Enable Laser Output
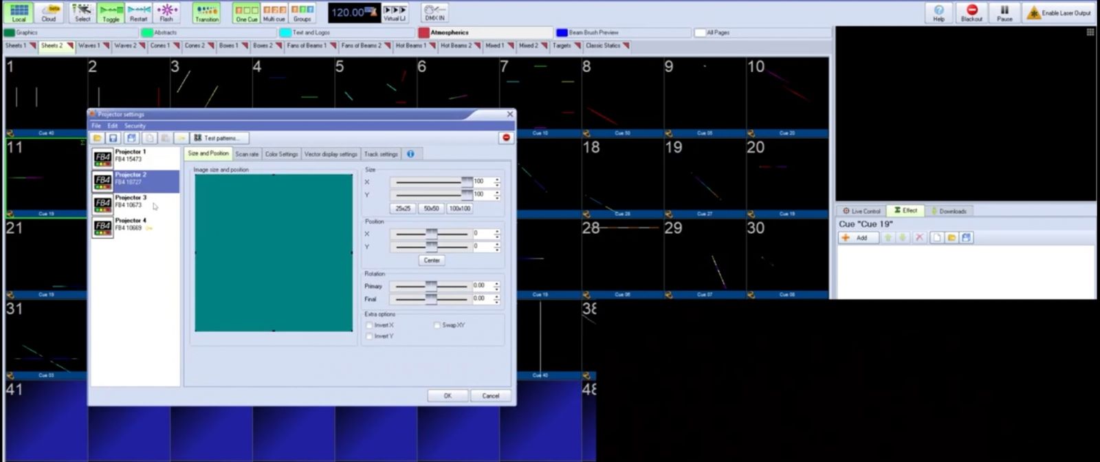The width and height of the screenshot is (1100, 462). point(1059,12)
